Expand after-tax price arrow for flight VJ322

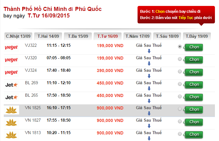click(149, 51)
